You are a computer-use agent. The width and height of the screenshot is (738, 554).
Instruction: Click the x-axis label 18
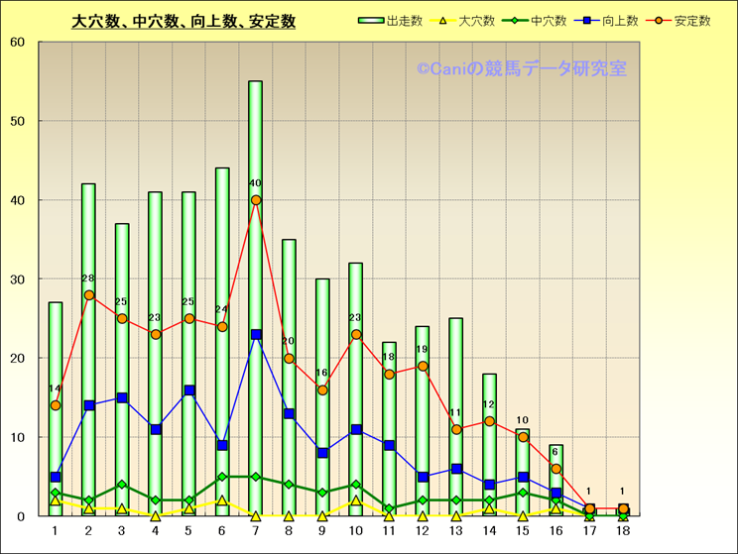click(623, 532)
